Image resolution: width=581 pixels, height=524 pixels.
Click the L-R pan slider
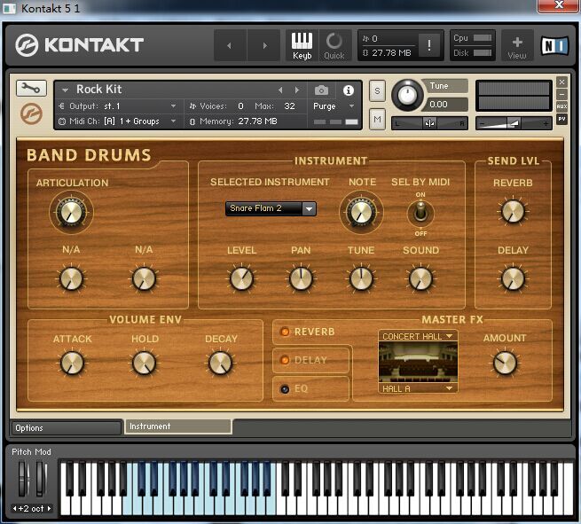tap(429, 123)
